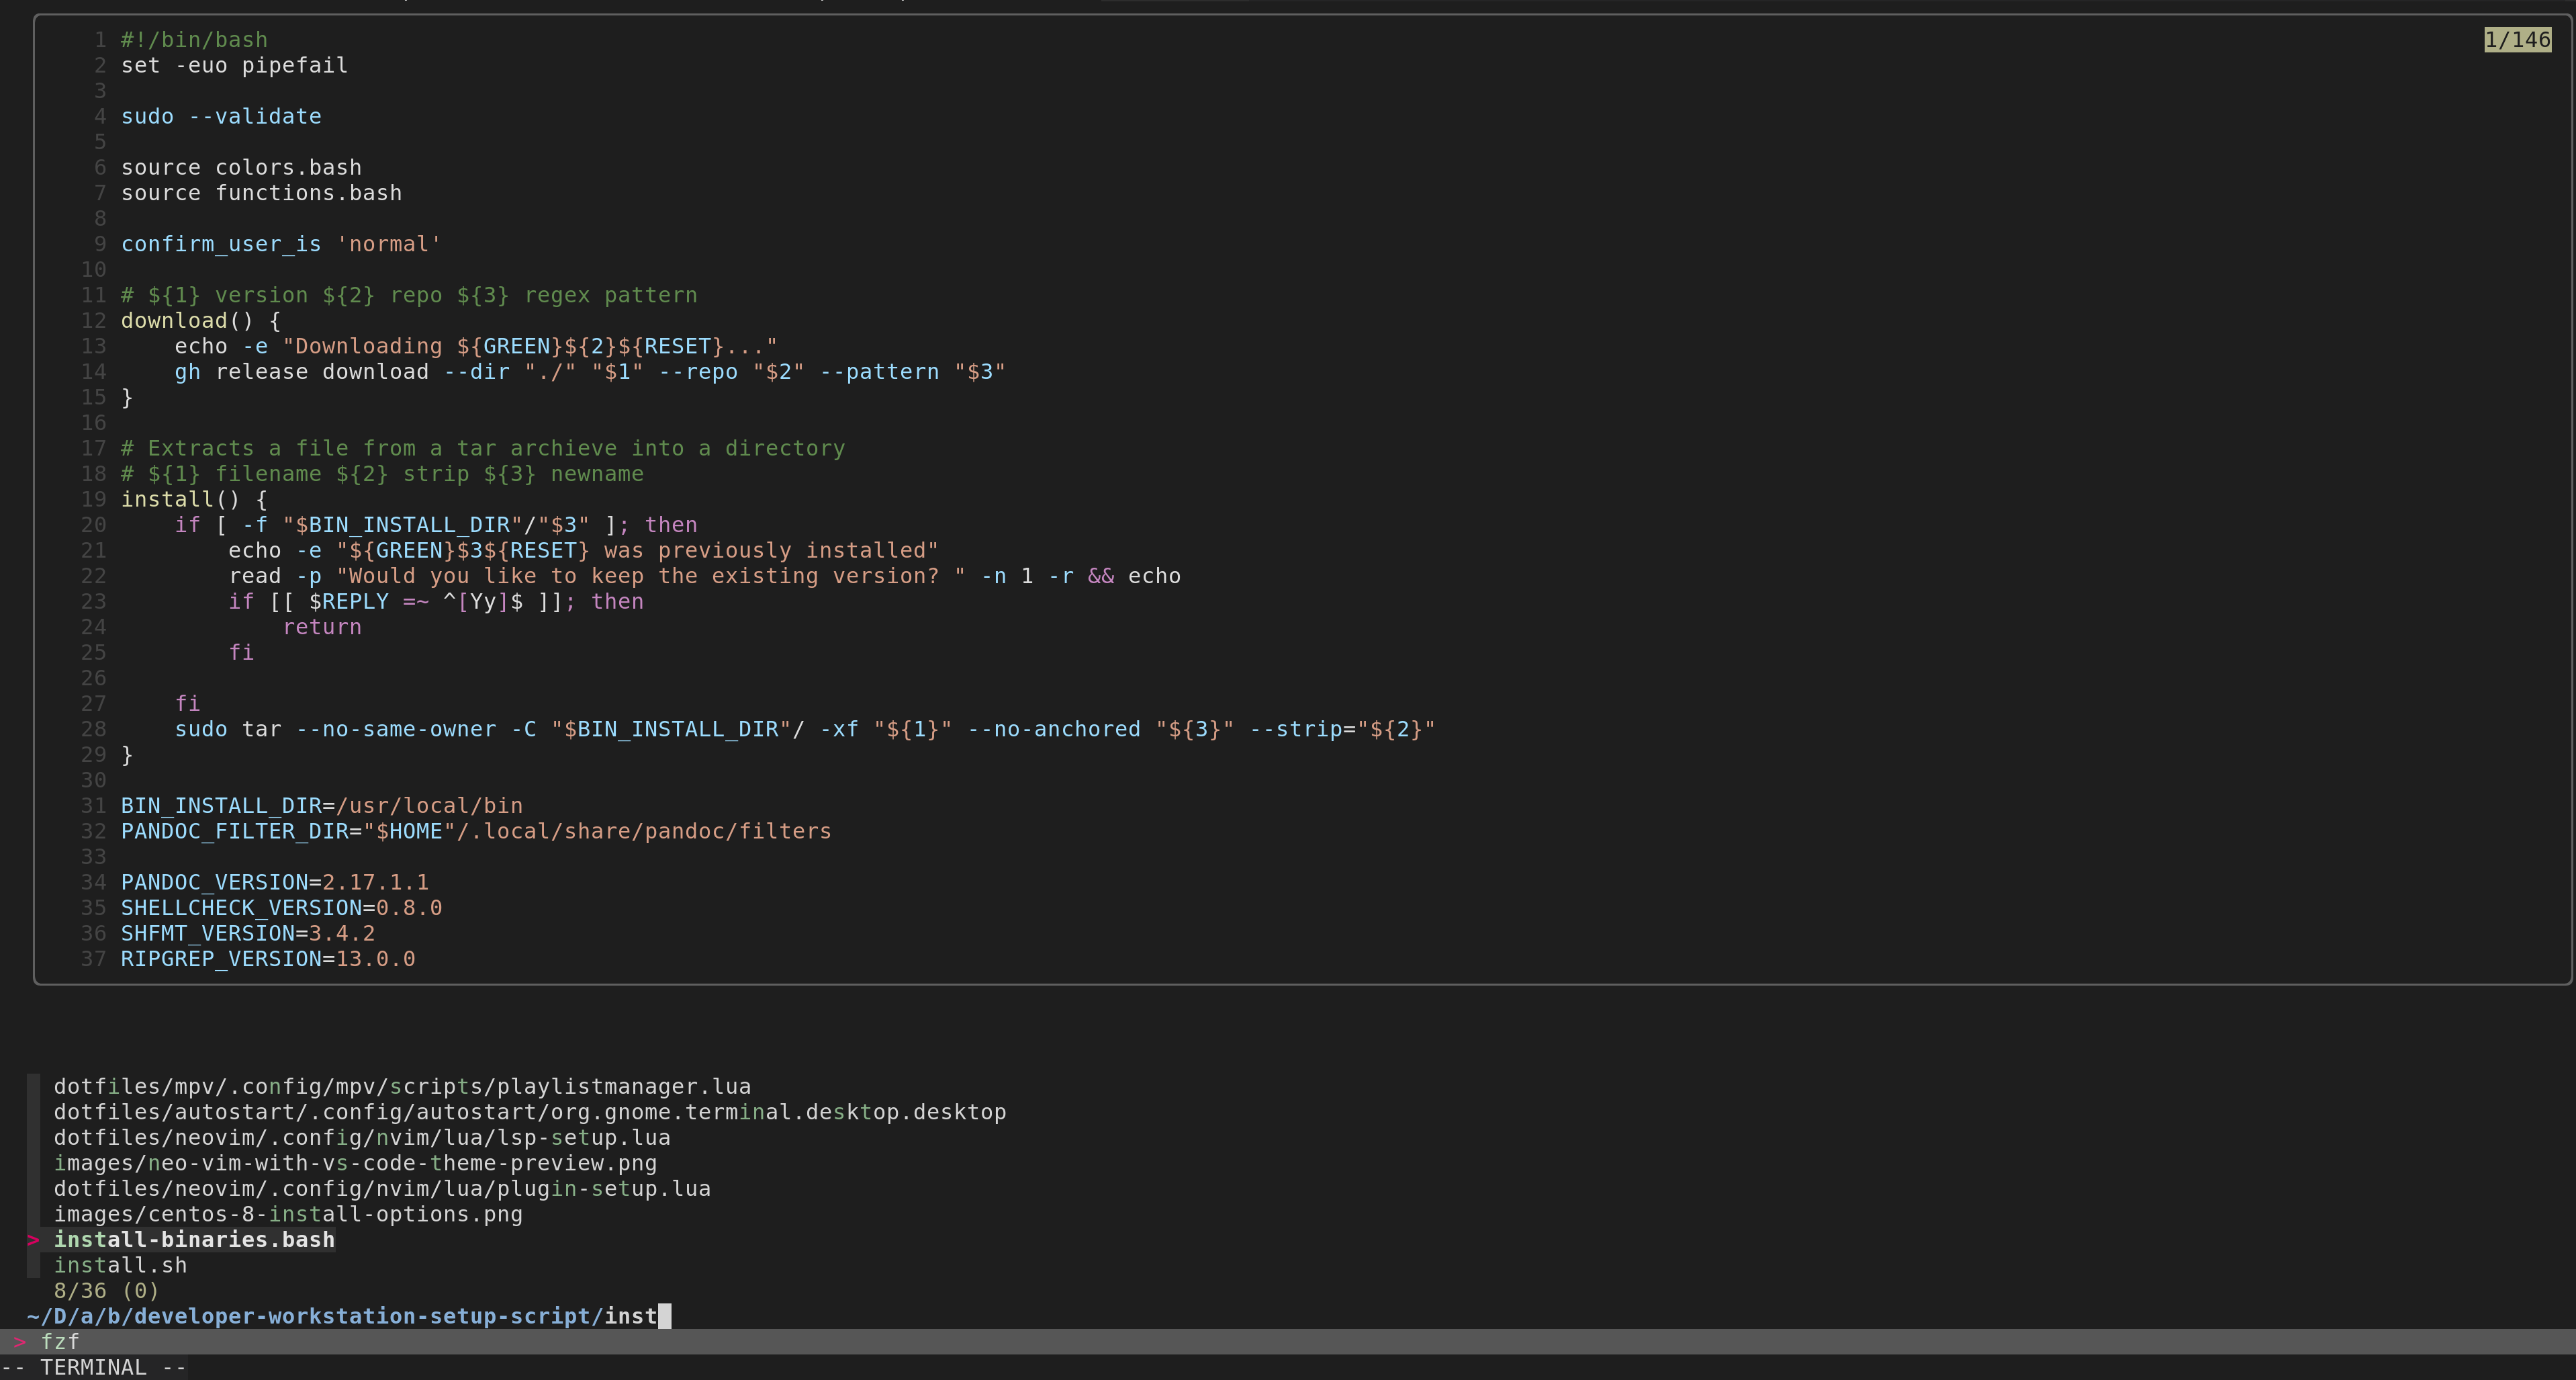Click line number 19 in preview gutter
Viewport: 2576px width, 1380px height.
tap(93, 499)
